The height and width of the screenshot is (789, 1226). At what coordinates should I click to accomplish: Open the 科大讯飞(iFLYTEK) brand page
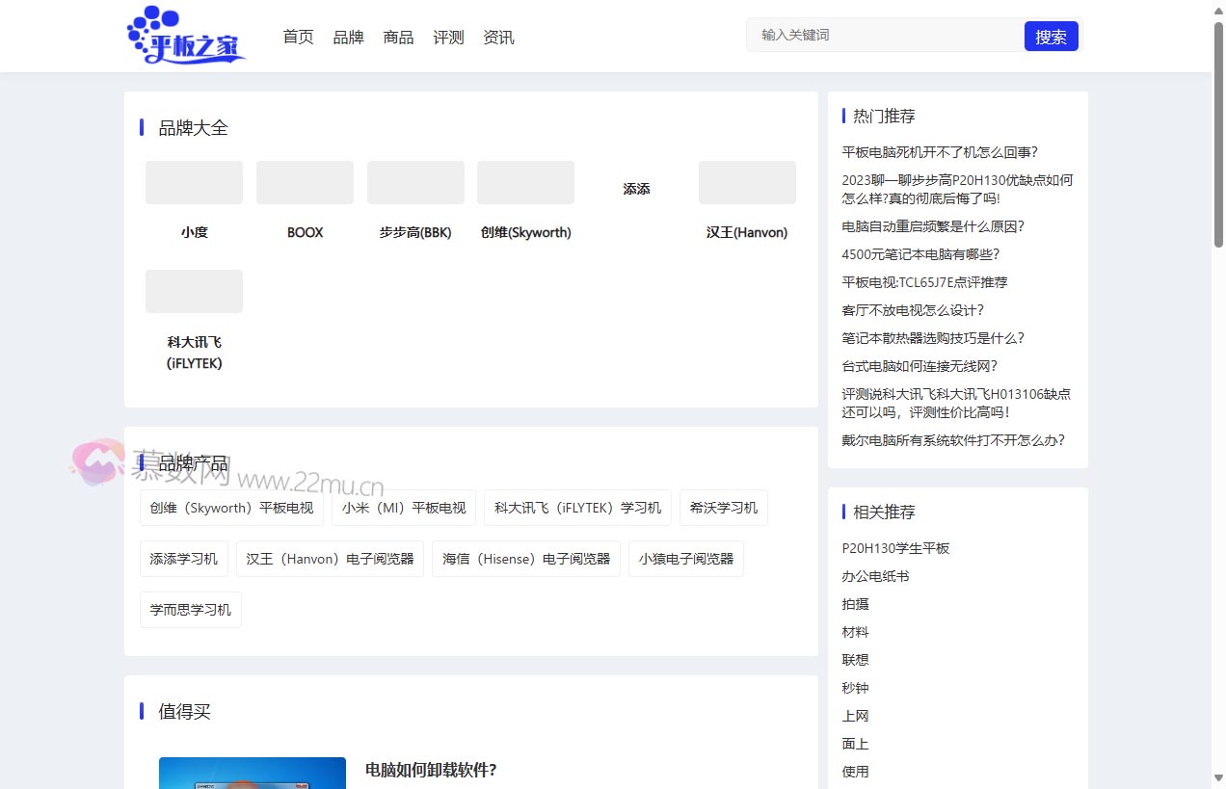click(x=194, y=291)
